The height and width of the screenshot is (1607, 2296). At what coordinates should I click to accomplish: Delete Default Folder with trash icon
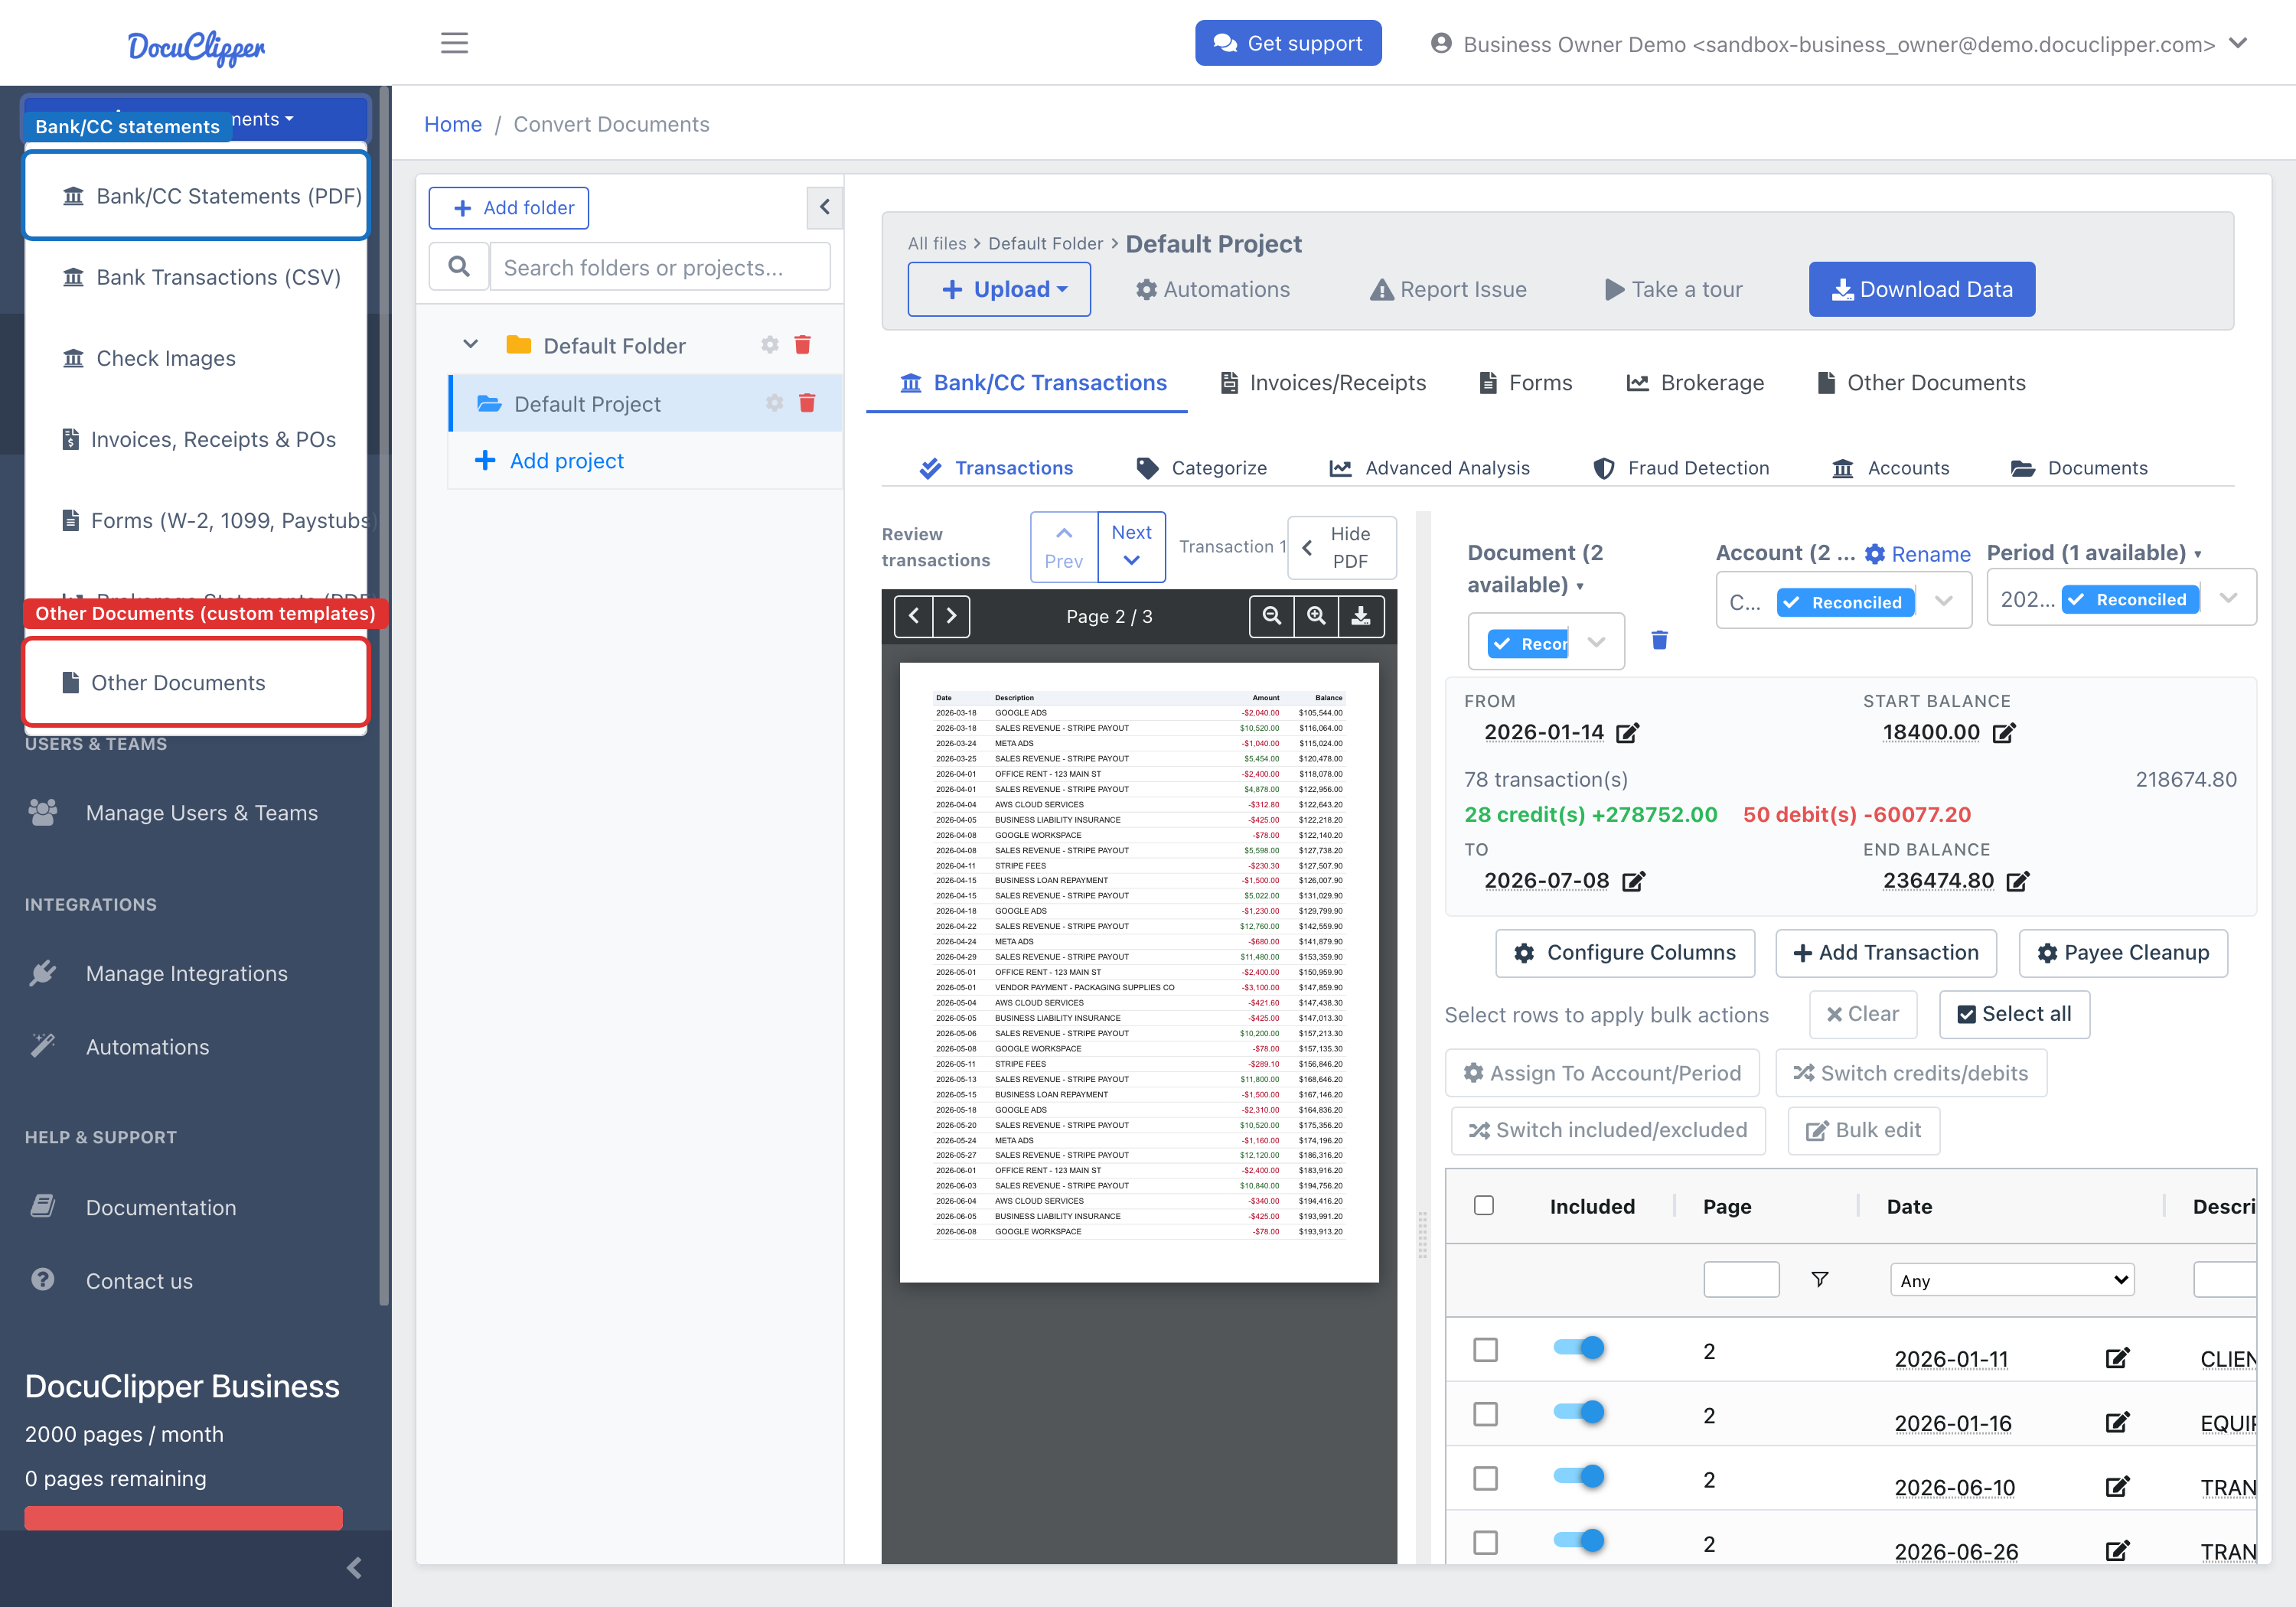pyautogui.click(x=802, y=345)
